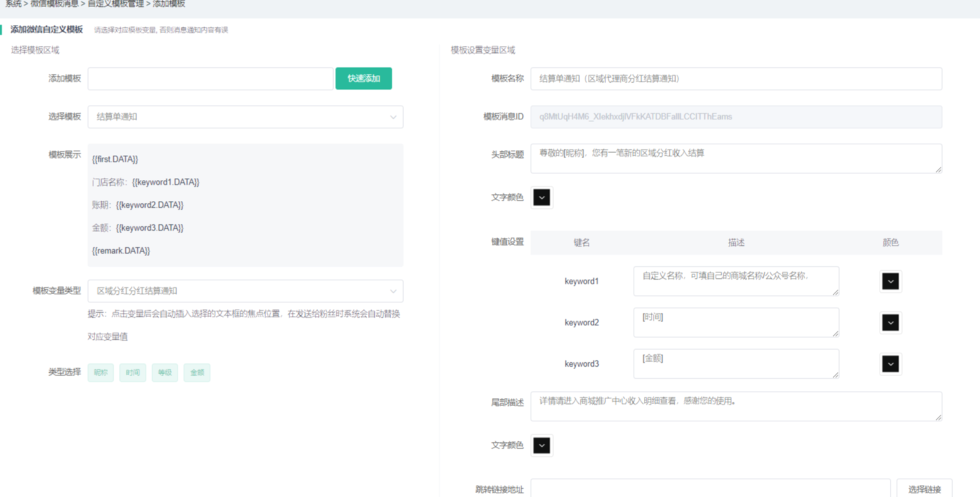Open color picker for keyword3 row

[890, 364]
